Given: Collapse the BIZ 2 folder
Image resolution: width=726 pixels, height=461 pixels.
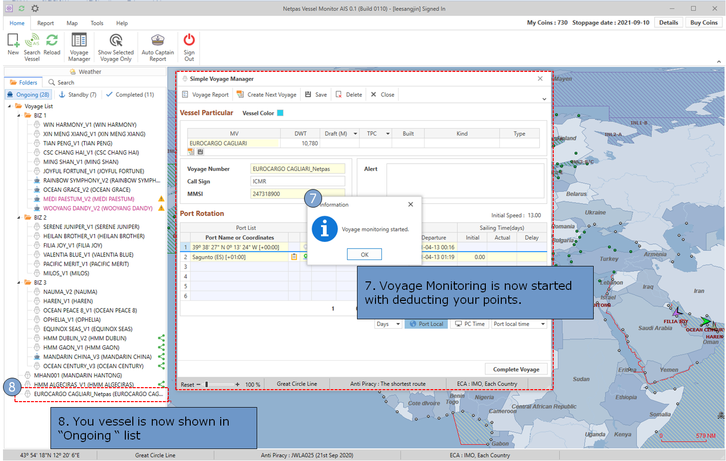Looking at the screenshot, I should tap(19, 218).
